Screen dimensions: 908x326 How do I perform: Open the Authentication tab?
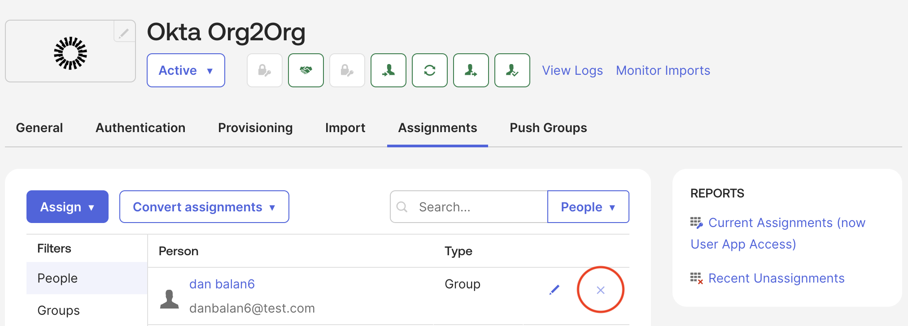pos(140,128)
